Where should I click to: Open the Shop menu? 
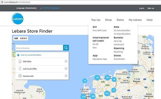[x=108, y=20]
